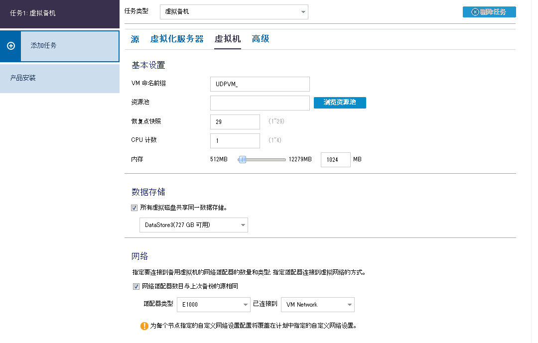Switch to the 虚拟化服务器 tab
538x343 pixels.
177,39
